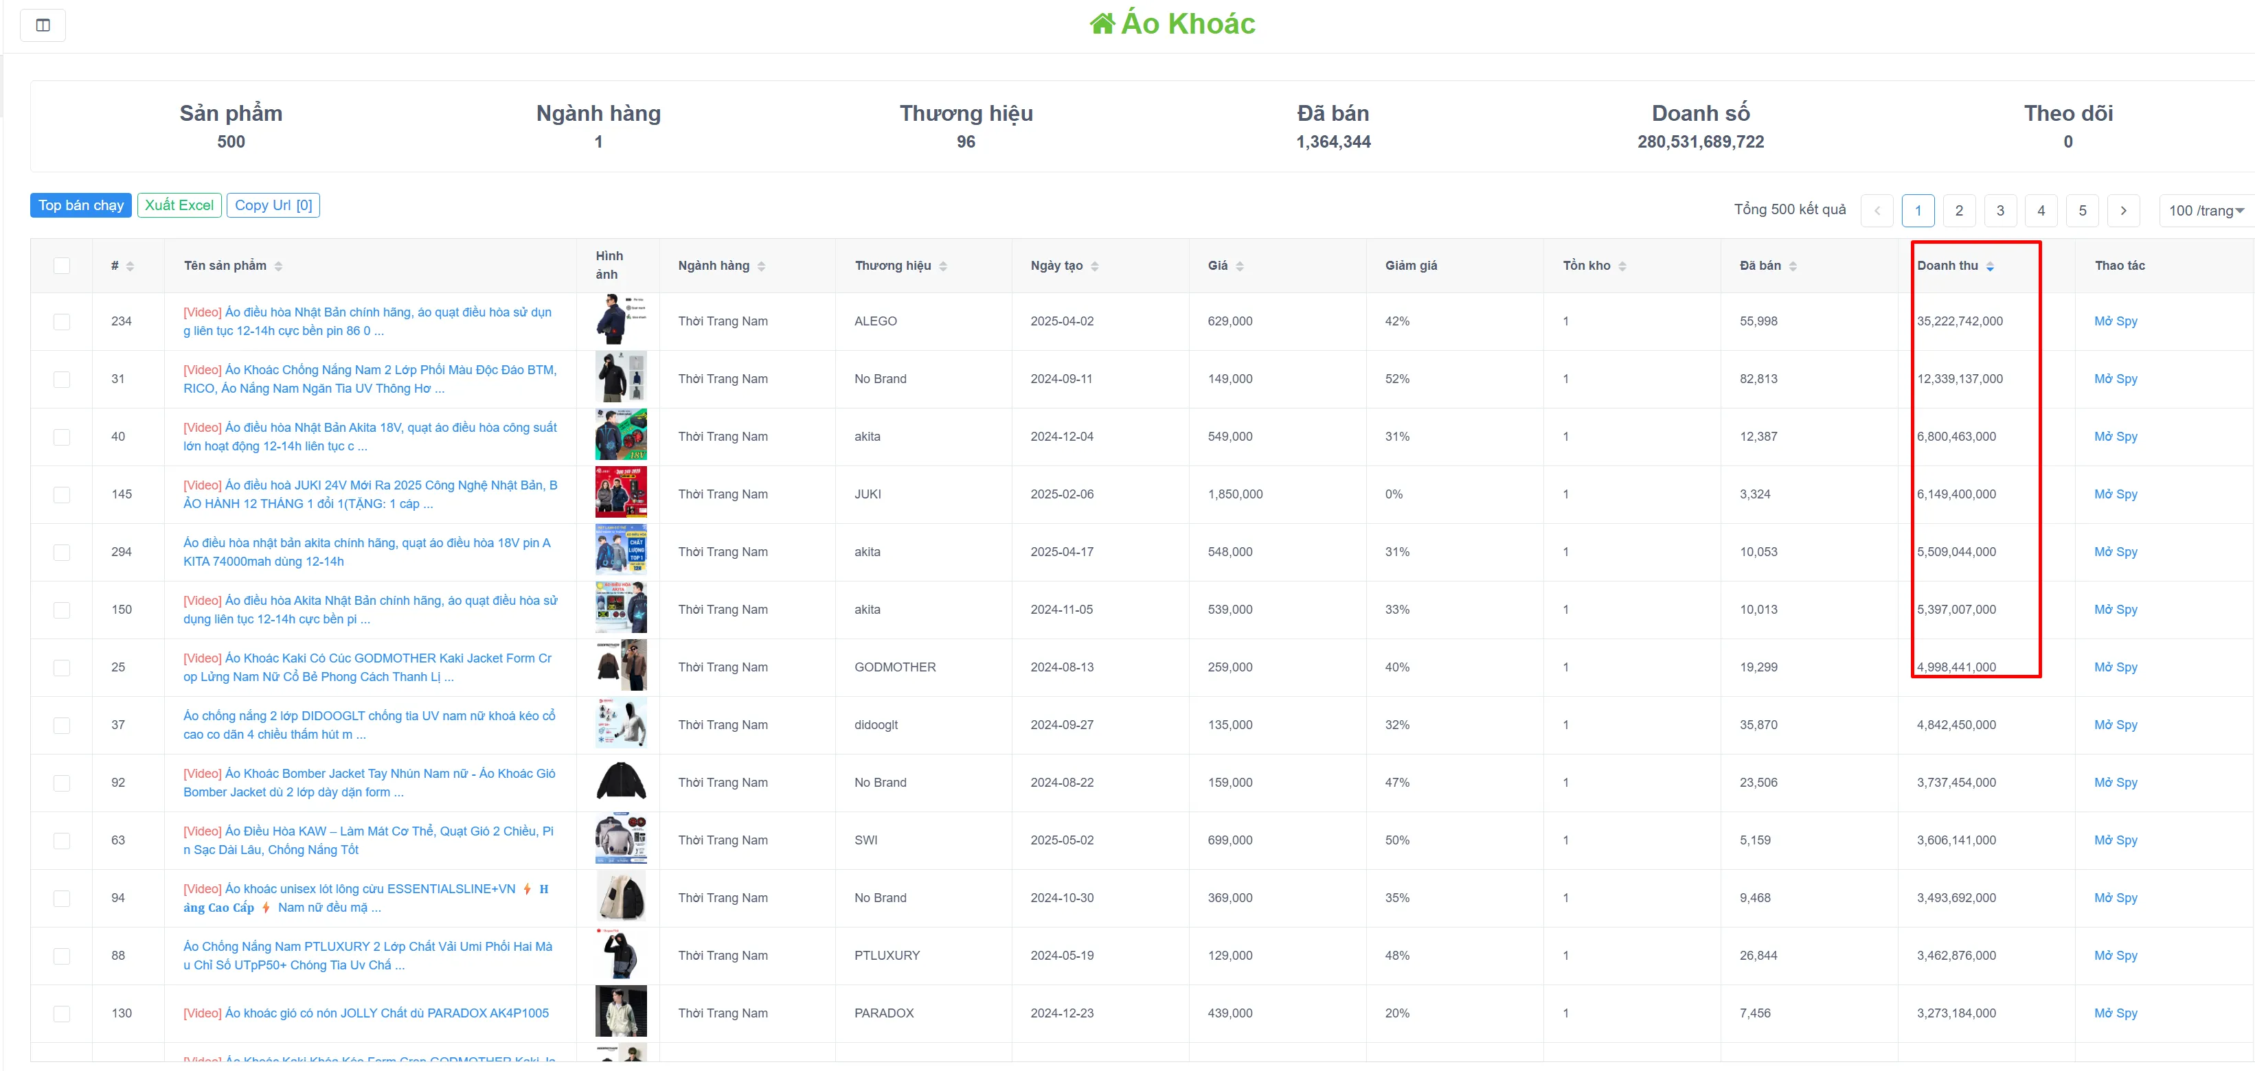
Task: Go to page 3
Action: click(x=1999, y=211)
